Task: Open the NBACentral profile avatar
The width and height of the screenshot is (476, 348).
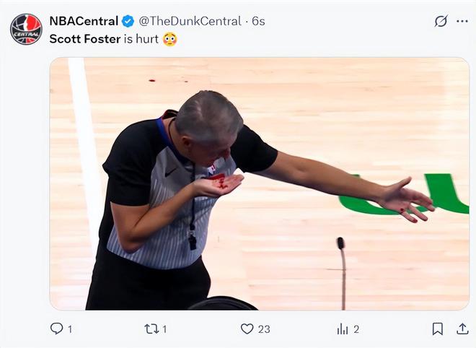Action: click(x=26, y=29)
